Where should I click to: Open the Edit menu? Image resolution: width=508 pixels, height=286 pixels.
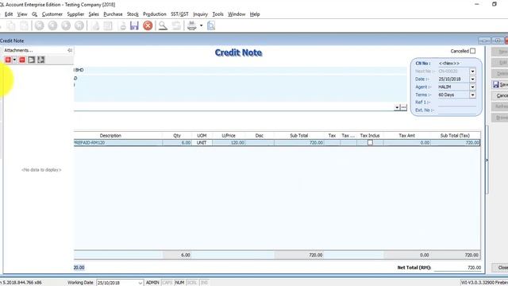[9, 14]
